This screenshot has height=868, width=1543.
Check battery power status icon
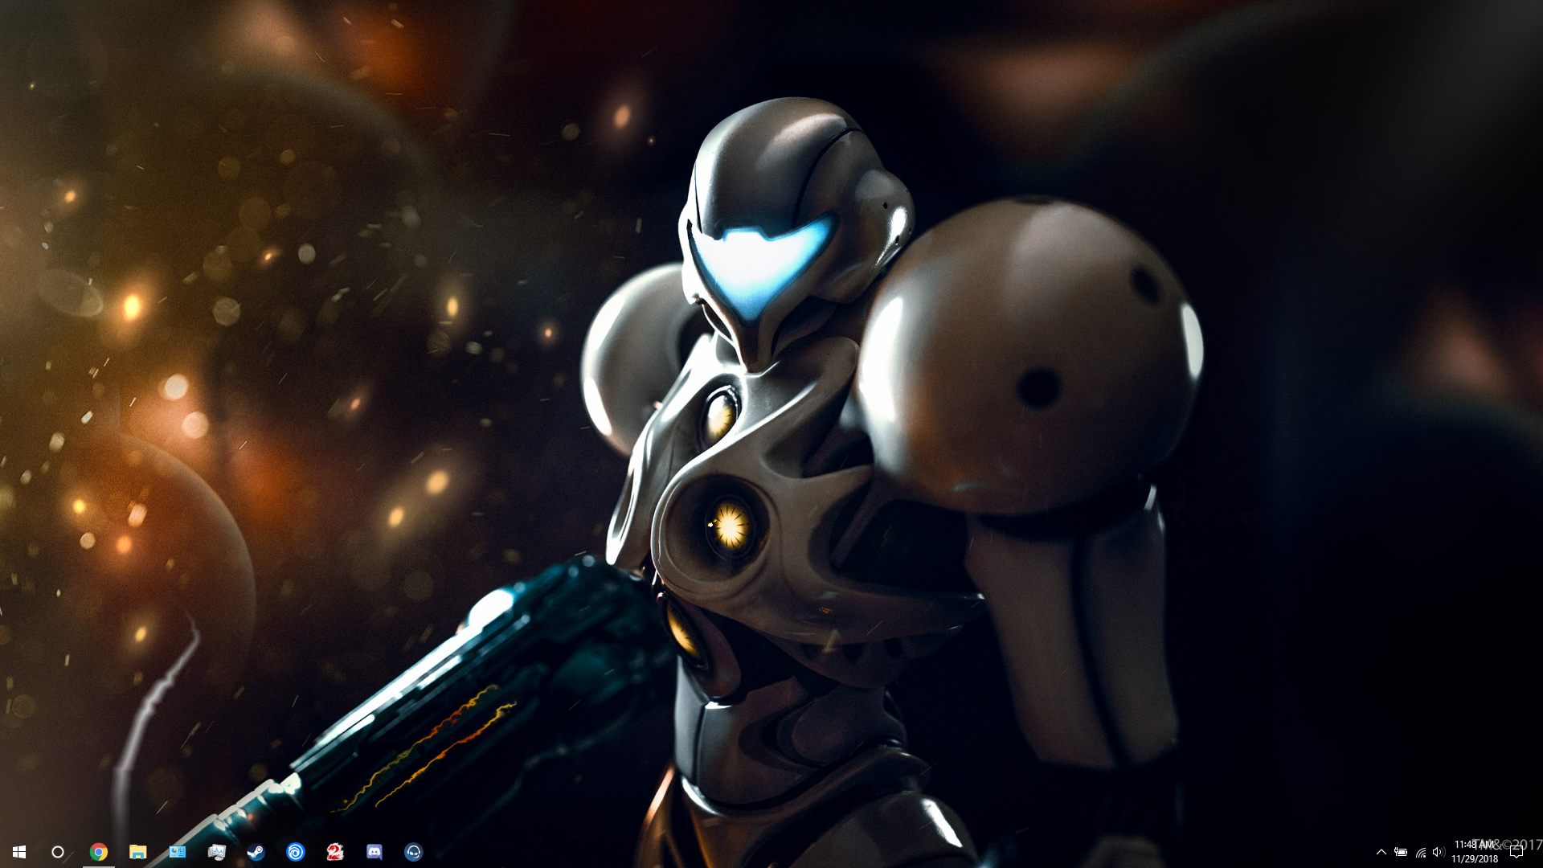coord(1401,852)
